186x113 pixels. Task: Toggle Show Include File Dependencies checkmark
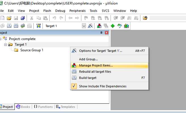point(74,86)
